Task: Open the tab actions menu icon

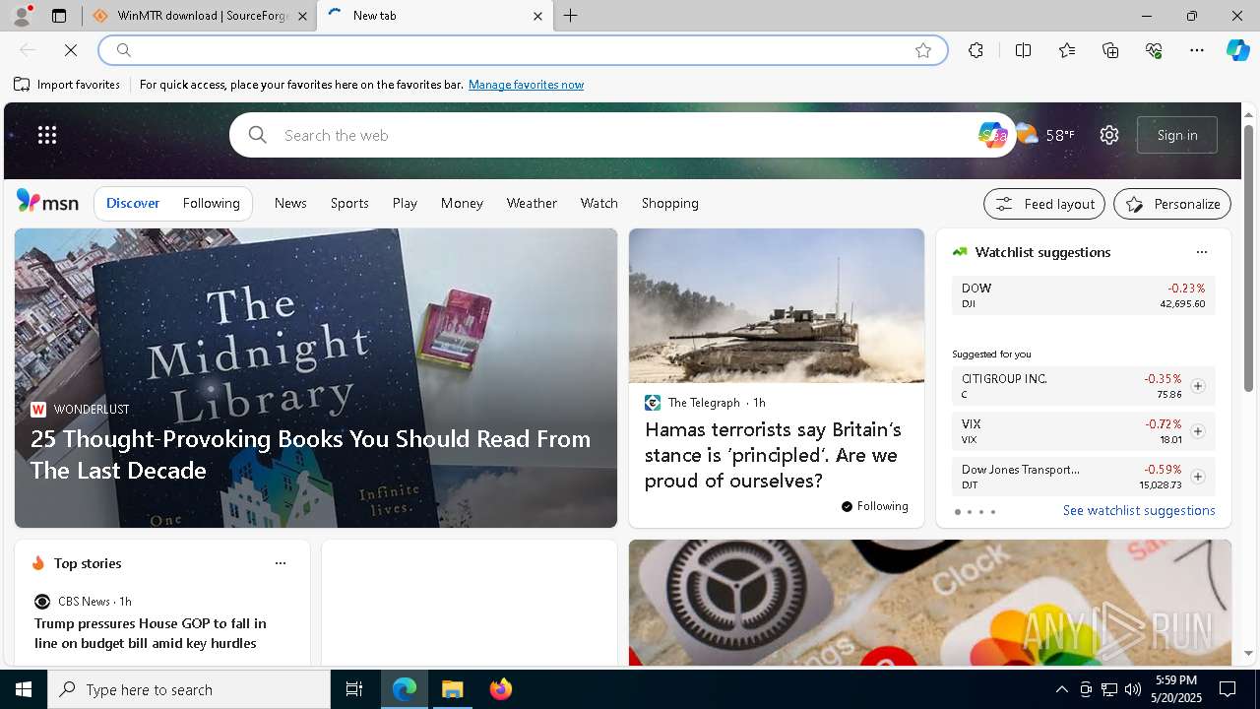Action: [x=59, y=16]
